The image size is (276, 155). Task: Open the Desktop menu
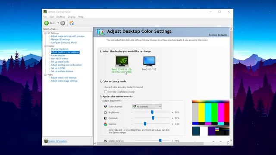pyautogui.click(x=61, y=17)
